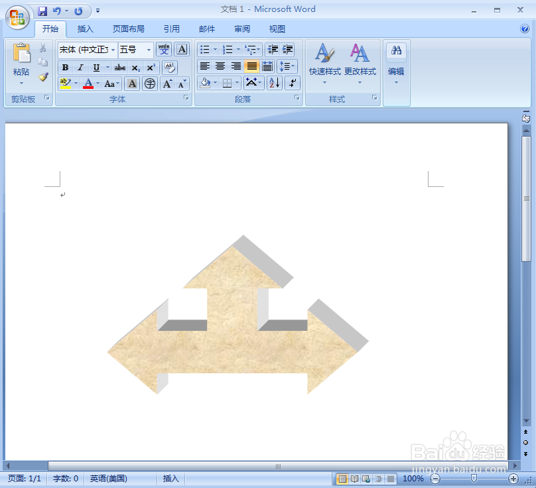Screen dimensions: 536x488
Task: Clear formatting with eraser icon
Action: coord(170,68)
